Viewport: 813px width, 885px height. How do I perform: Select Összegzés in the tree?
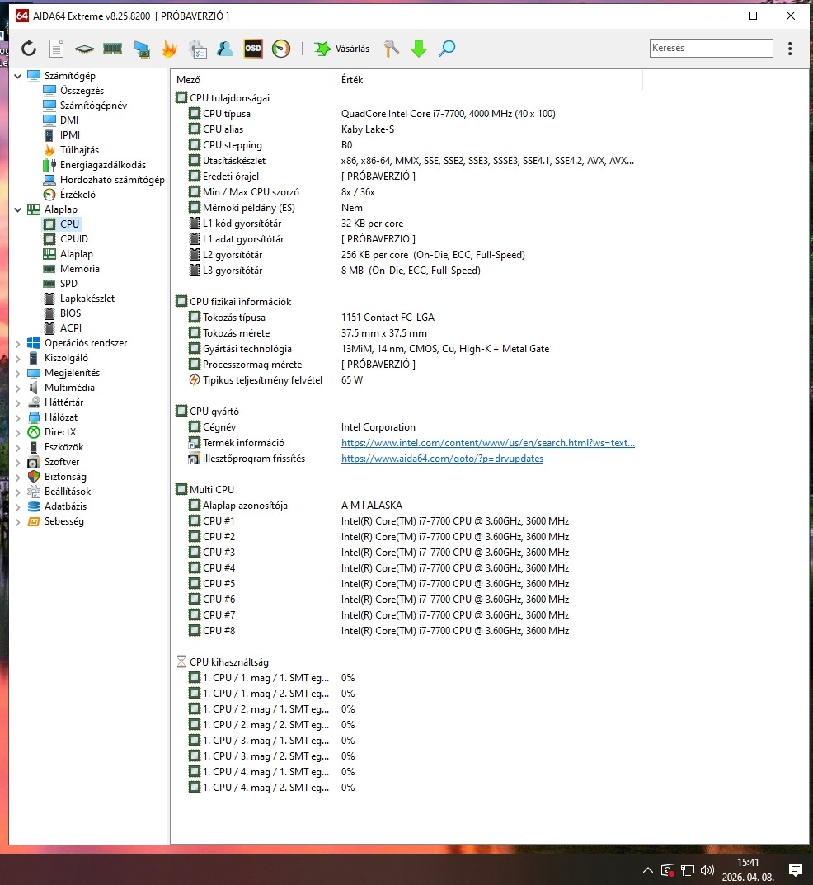click(82, 90)
